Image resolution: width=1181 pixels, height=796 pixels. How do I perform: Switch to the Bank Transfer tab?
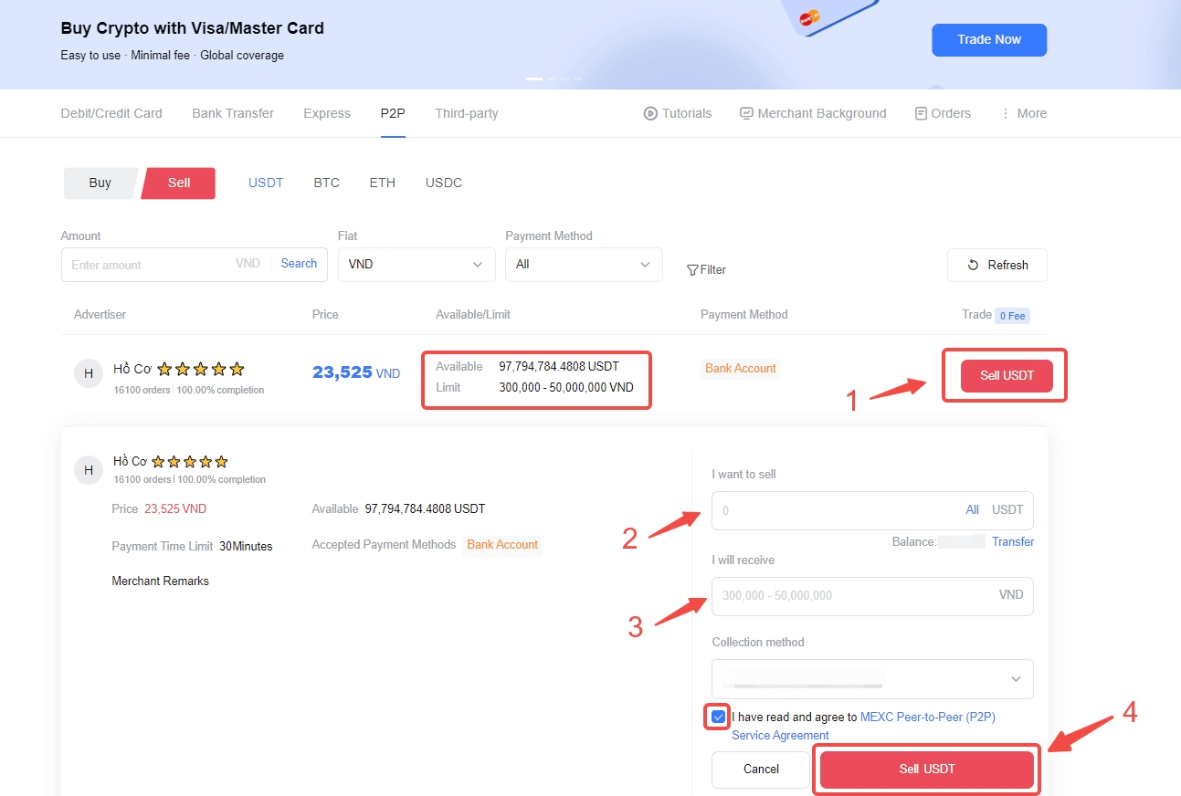[x=233, y=114]
